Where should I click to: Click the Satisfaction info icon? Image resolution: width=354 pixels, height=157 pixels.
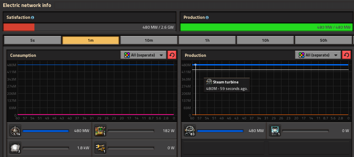32,18
